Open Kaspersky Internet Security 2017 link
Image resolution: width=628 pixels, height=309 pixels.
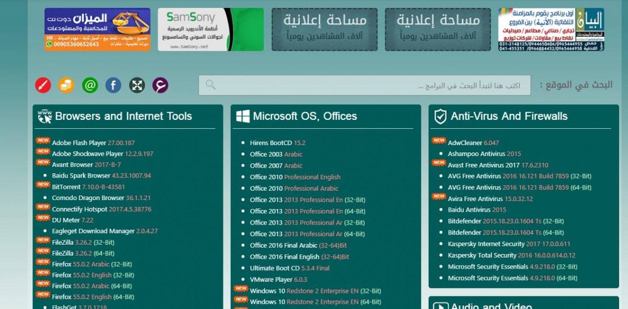509,244
